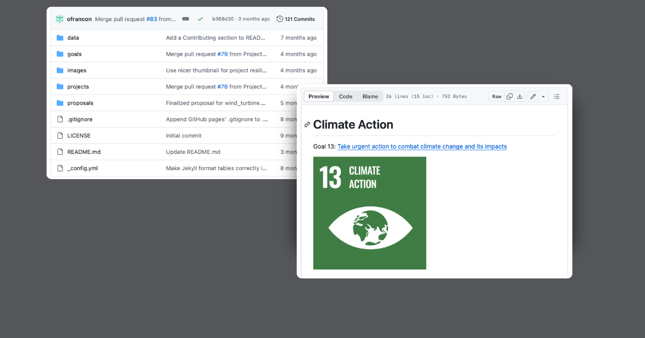The height and width of the screenshot is (338, 645).
Task: Open the ofrancon username link
Action: click(x=79, y=19)
